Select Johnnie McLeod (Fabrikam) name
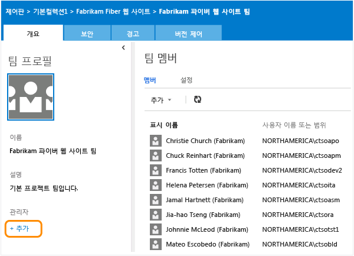Screen dimensions: 354x256 [207, 229]
